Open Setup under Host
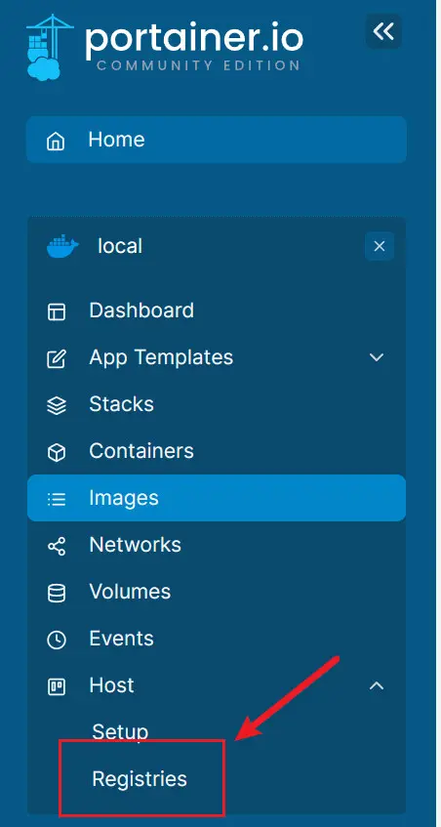Screen dimensions: 441x827 pyautogui.click(x=120, y=732)
